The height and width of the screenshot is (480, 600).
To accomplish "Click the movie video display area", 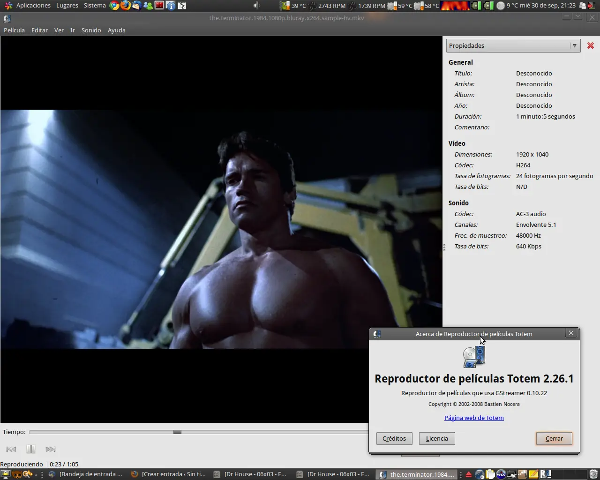I will tap(221, 229).
